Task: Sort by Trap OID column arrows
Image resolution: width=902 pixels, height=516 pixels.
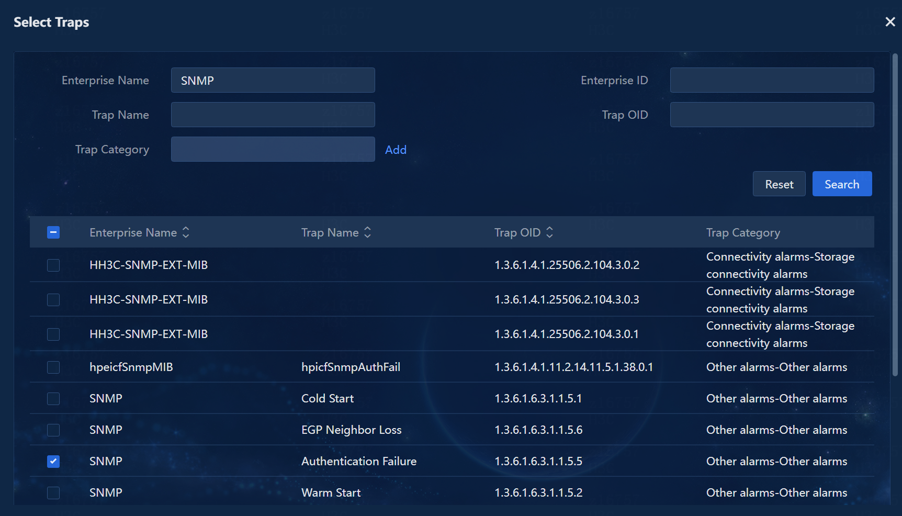Action: (549, 232)
